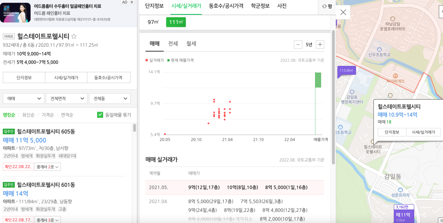Open the 전체면적 area dropdown
The width and height of the screenshot is (443, 223).
point(66,98)
